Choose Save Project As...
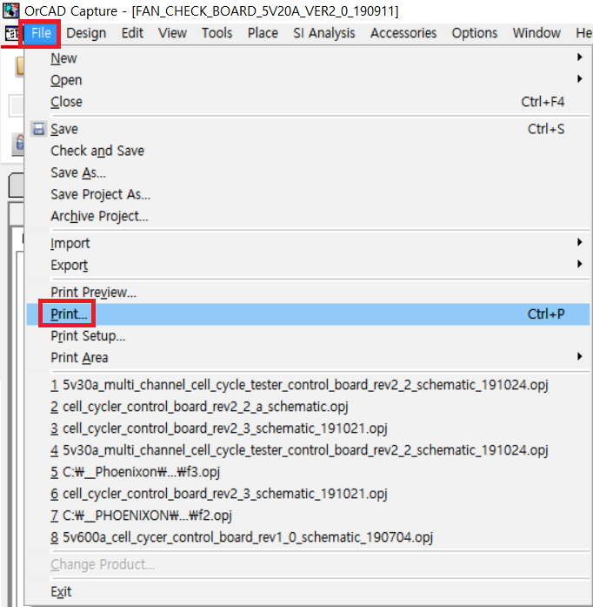593x607 pixels. [308, 194]
